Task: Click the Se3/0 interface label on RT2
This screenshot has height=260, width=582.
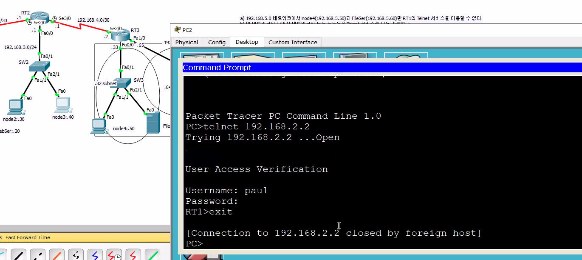Action: (x=65, y=19)
